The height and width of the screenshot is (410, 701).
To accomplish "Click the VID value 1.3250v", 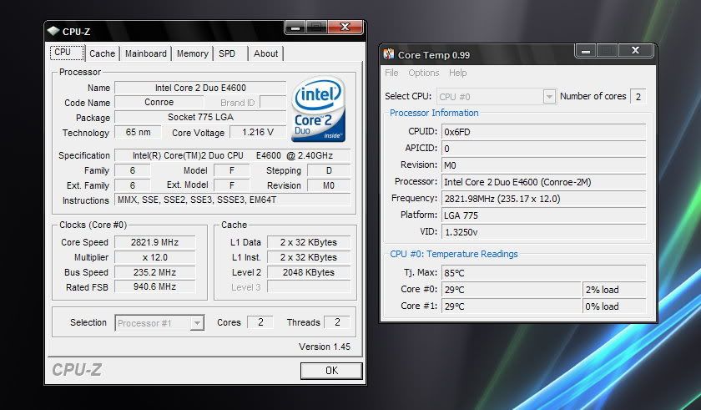I will (x=543, y=232).
